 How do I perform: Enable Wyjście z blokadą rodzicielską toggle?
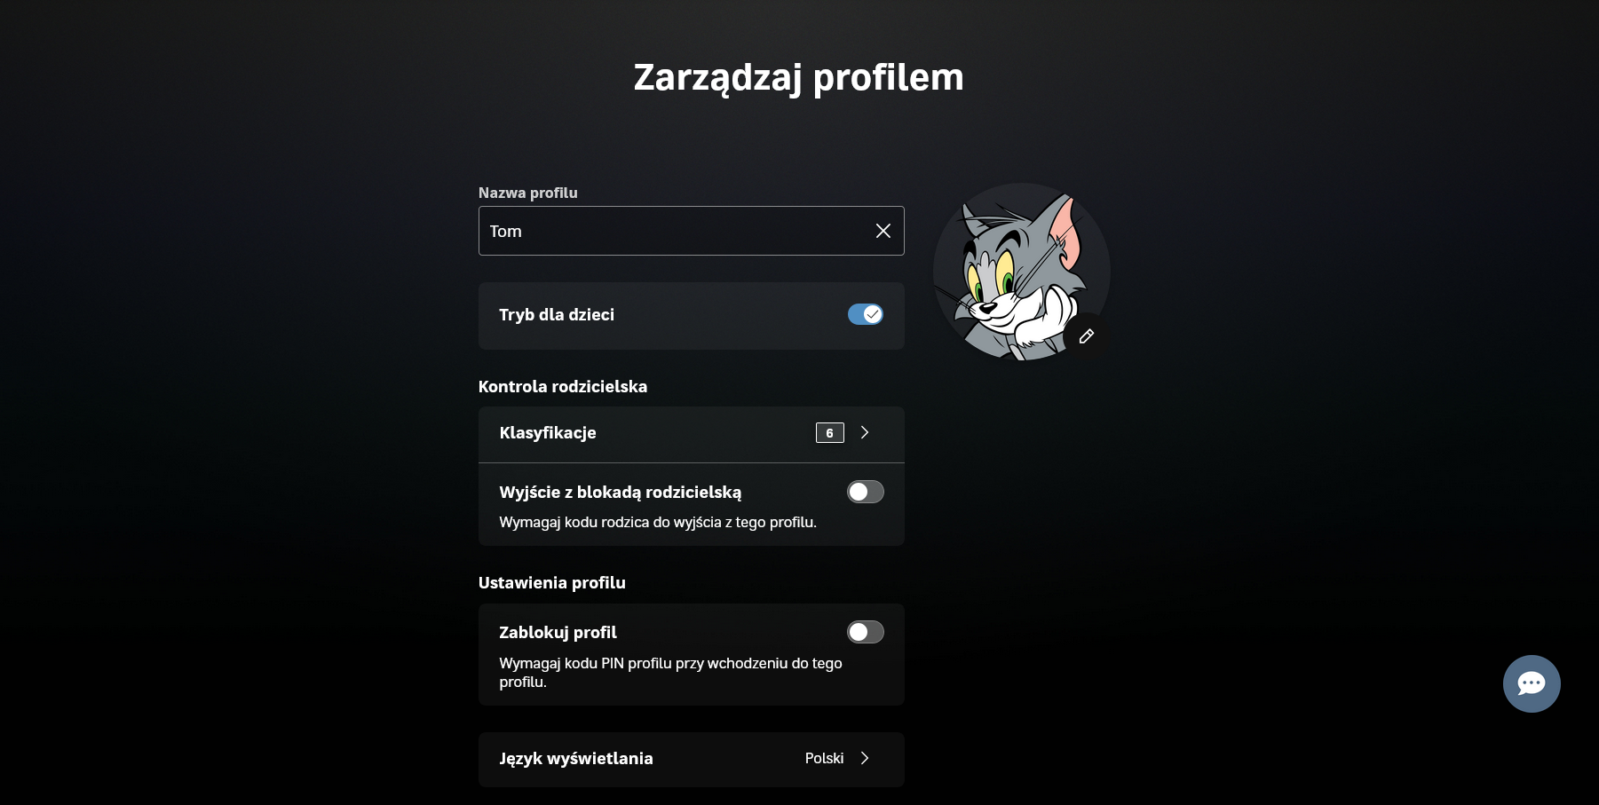(866, 492)
